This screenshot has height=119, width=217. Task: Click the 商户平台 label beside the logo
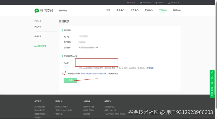coord(63,11)
